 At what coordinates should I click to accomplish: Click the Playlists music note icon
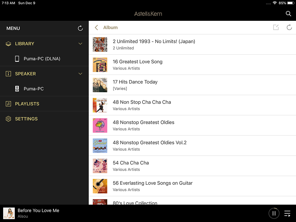pos(8,104)
